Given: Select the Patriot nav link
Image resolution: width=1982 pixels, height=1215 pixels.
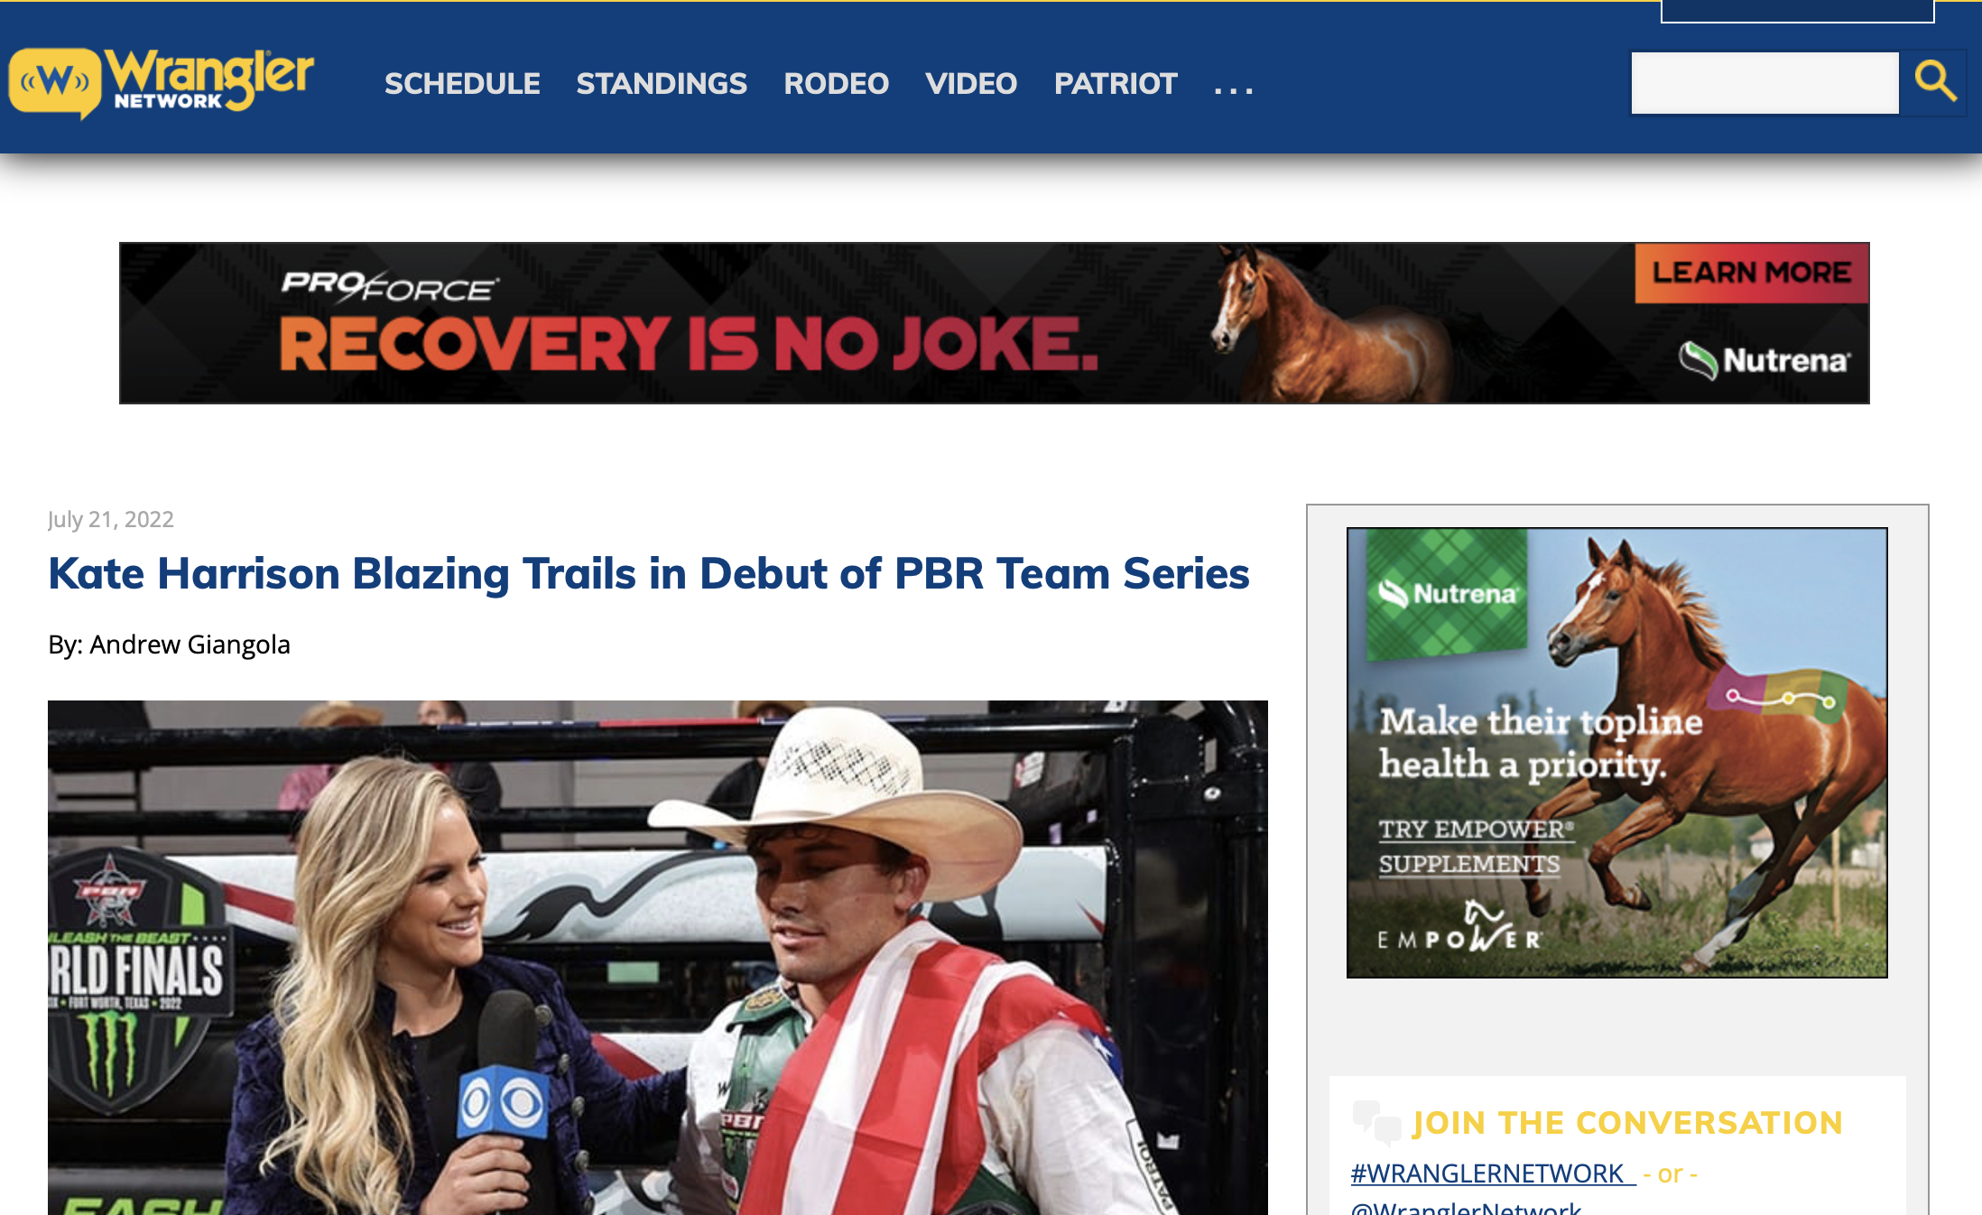Looking at the screenshot, I should coord(1116,84).
